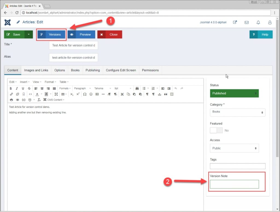This screenshot has width=280, height=212.
Task: Toggle fullscreen editor mode
Action: click(x=56, y=94)
